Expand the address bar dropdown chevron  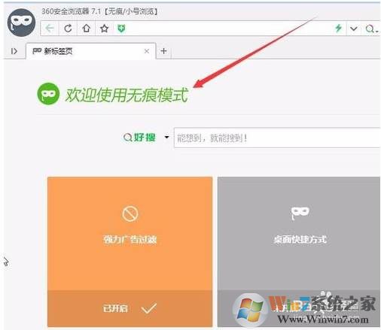click(354, 29)
